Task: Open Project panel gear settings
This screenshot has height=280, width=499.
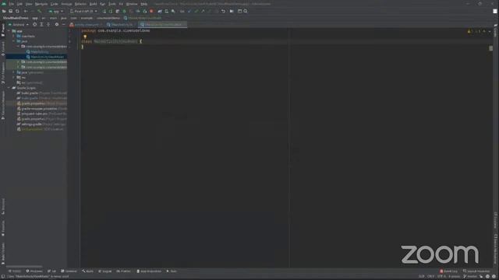Action: [x=57, y=24]
